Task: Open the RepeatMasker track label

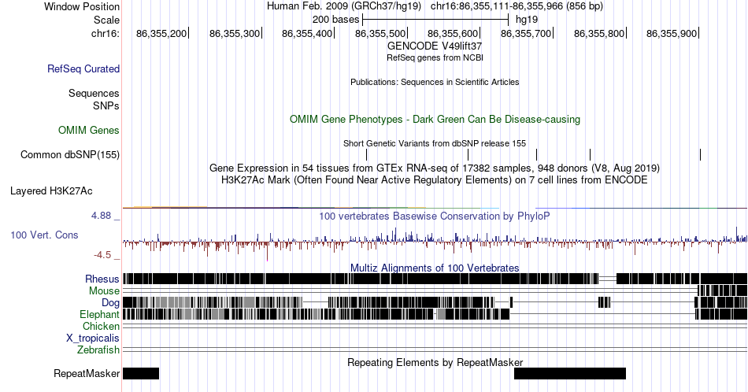Action: tap(87, 373)
